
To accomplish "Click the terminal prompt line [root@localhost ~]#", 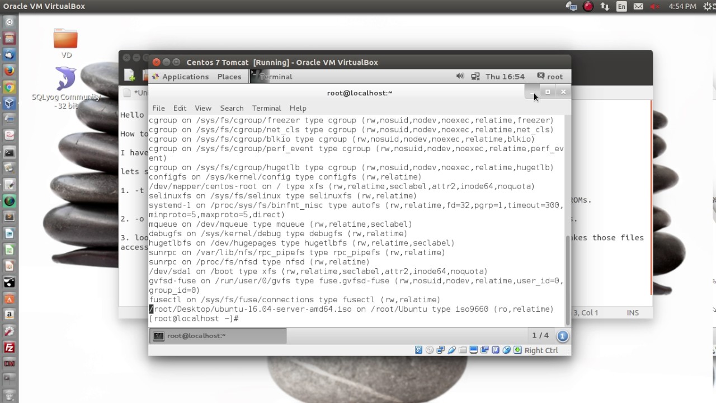I will point(194,318).
